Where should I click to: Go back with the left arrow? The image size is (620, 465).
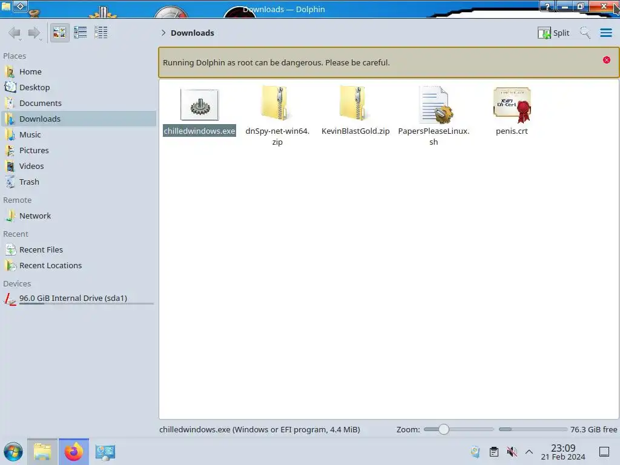pos(15,33)
